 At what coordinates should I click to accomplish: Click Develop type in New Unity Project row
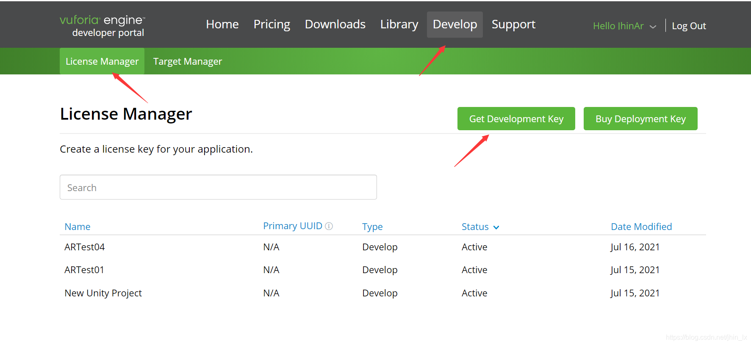pos(380,293)
